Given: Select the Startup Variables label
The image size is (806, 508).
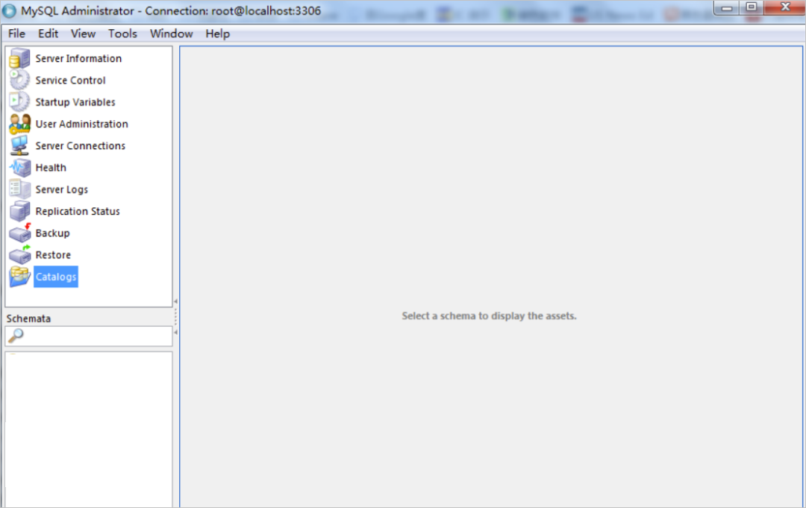Looking at the screenshot, I should coord(75,102).
